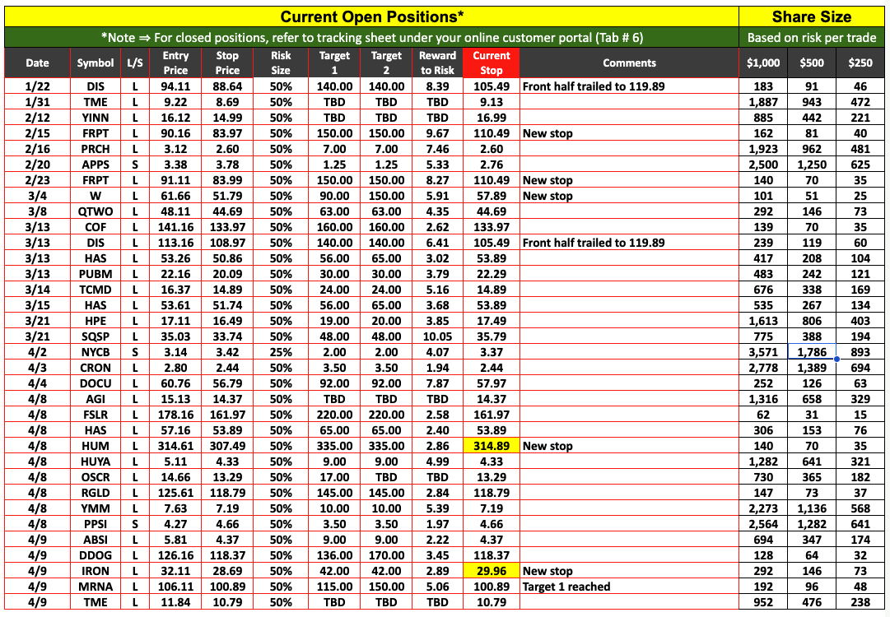890x617 pixels.
Task: Select the Entry Price column header
Action: point(175,63)
